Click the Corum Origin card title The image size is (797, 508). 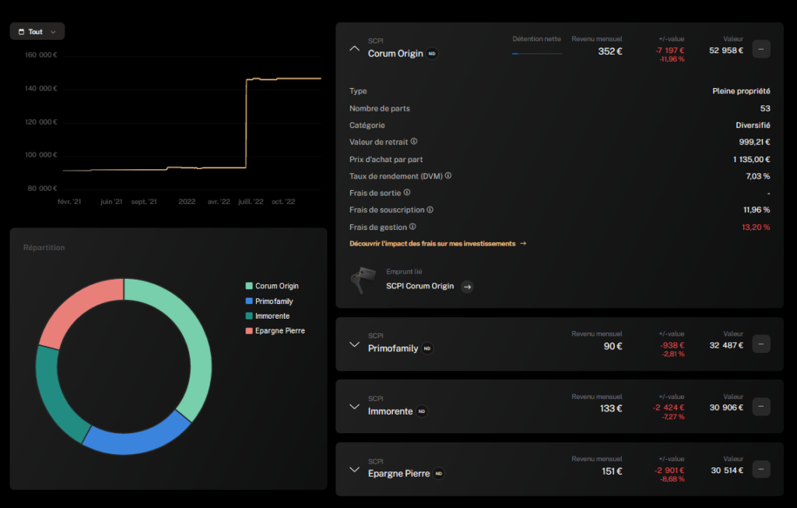coord(395,54)
